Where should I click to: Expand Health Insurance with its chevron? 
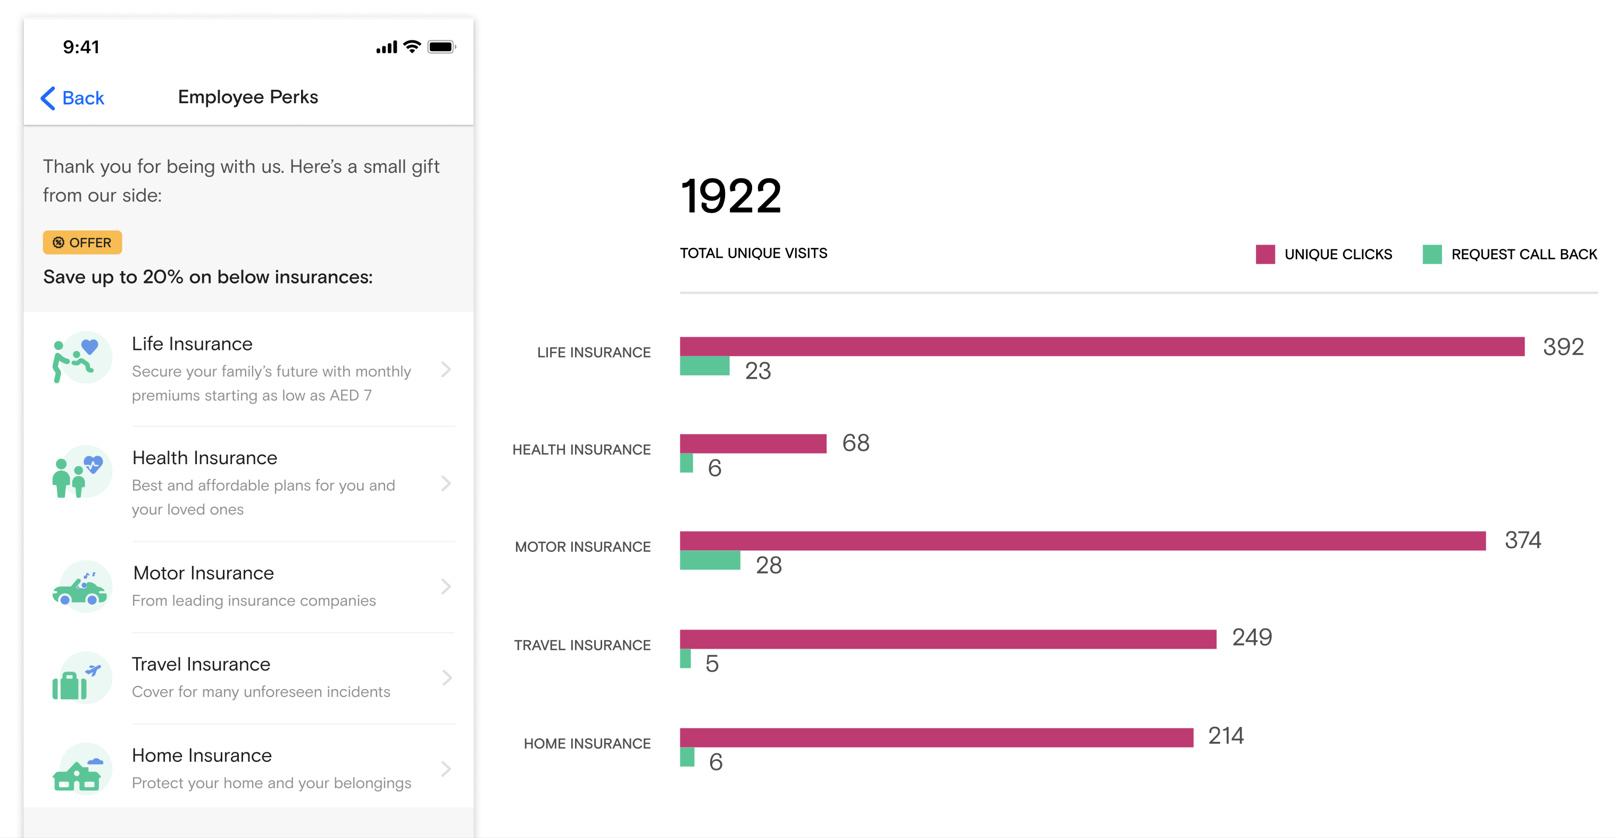point(446,484)
